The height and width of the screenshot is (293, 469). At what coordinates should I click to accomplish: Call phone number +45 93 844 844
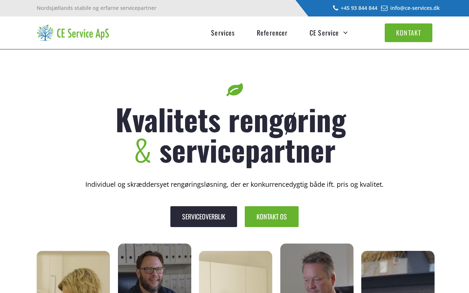tap(359, 8)
